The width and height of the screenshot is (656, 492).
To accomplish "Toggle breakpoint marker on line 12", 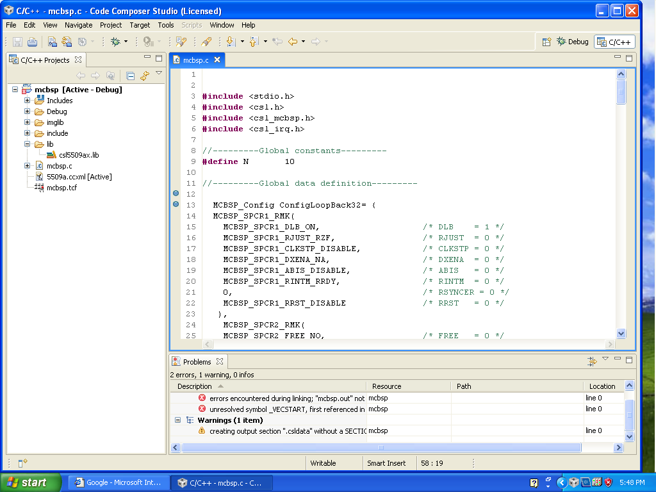I will pyautogui.click(x=176, y=193).
